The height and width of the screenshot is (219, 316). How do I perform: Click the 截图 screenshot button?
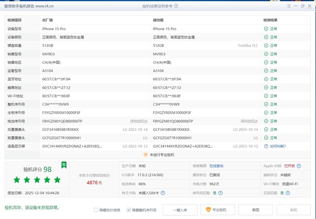[255, 210]
